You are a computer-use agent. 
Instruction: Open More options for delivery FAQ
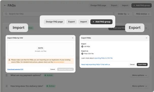click(140, 86)
